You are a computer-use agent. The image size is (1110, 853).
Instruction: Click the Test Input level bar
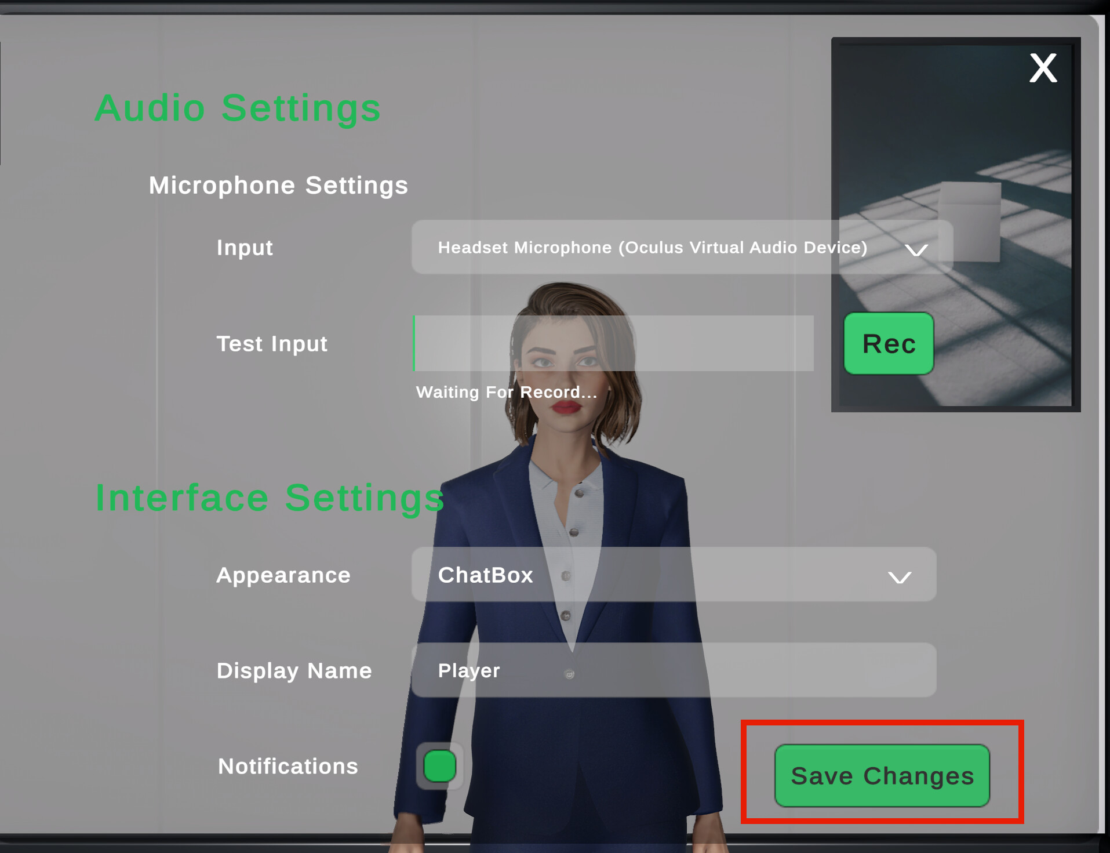(613, 343)
